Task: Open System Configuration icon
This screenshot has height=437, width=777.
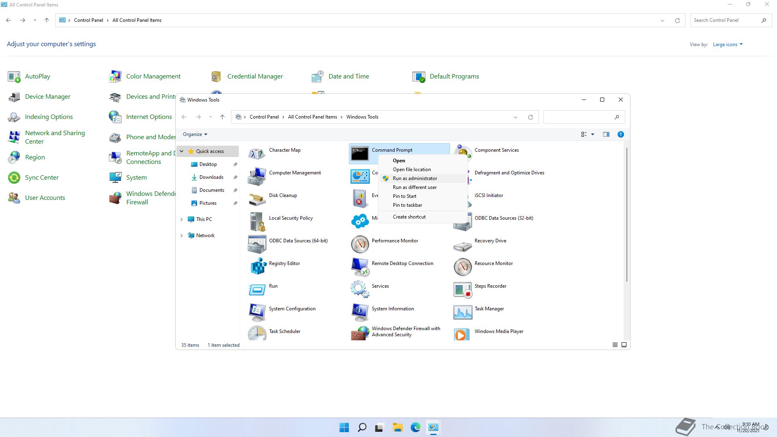Action: 257,312
